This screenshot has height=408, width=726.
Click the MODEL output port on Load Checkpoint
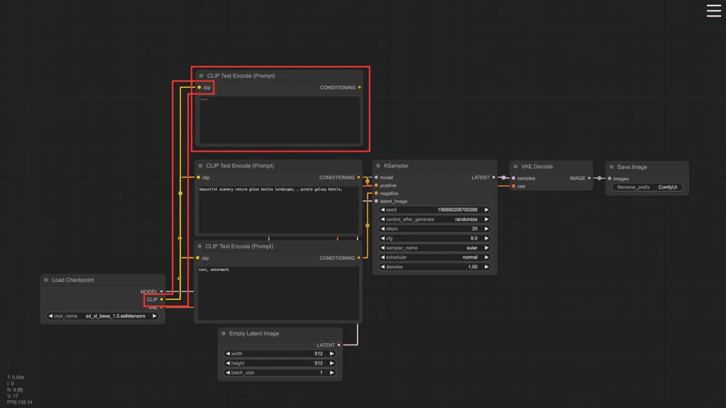(x=162, y=291)
